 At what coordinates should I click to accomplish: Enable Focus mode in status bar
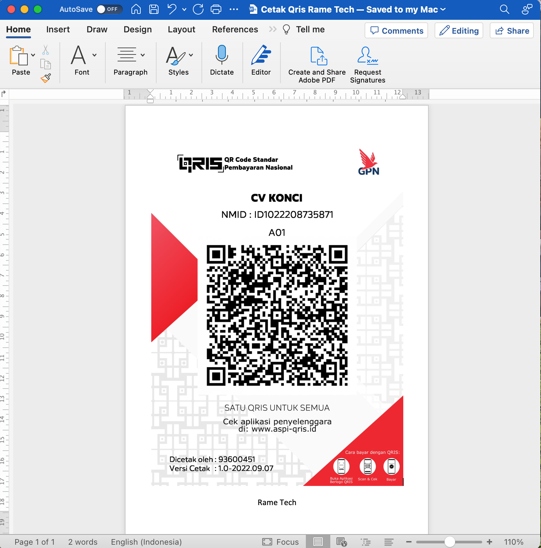pos(280,541)
